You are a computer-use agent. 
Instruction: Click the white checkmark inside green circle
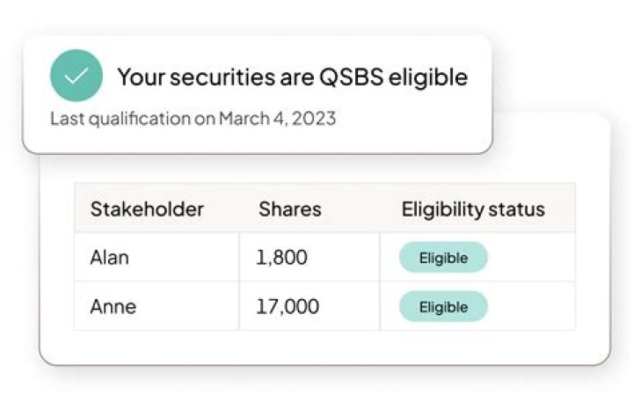pos(76,77)
